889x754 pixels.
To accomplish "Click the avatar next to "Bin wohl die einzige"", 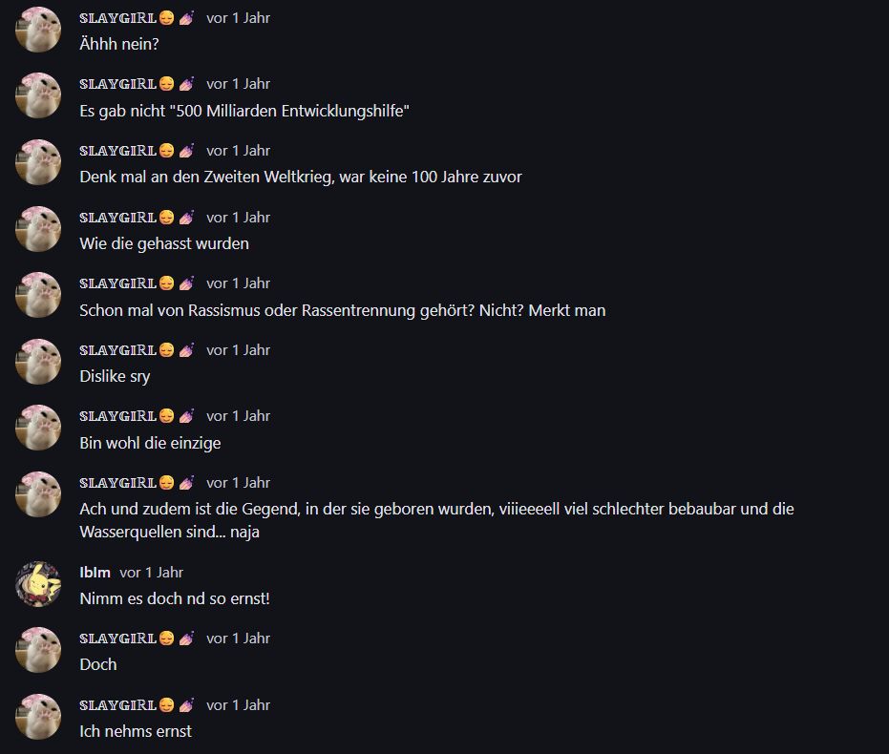I will pyautogui.click(x=39, y=429).
